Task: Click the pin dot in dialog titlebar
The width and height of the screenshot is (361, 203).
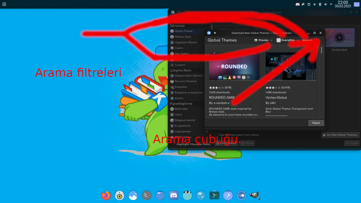Action: [x=215, y=33]
